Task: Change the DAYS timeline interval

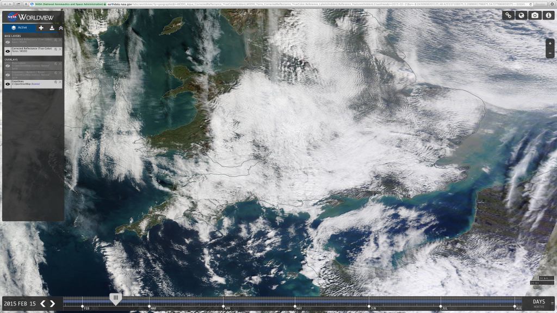Action: tap(539, 302)
